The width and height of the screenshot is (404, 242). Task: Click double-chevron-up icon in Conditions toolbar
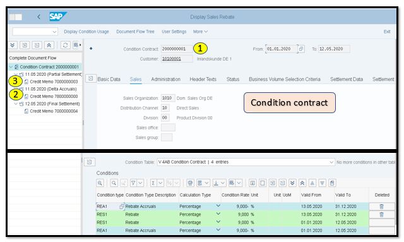pyautogui.click(x=302, y=183)
